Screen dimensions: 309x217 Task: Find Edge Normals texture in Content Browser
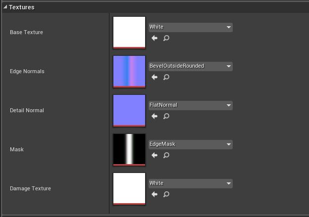[166, 77]
